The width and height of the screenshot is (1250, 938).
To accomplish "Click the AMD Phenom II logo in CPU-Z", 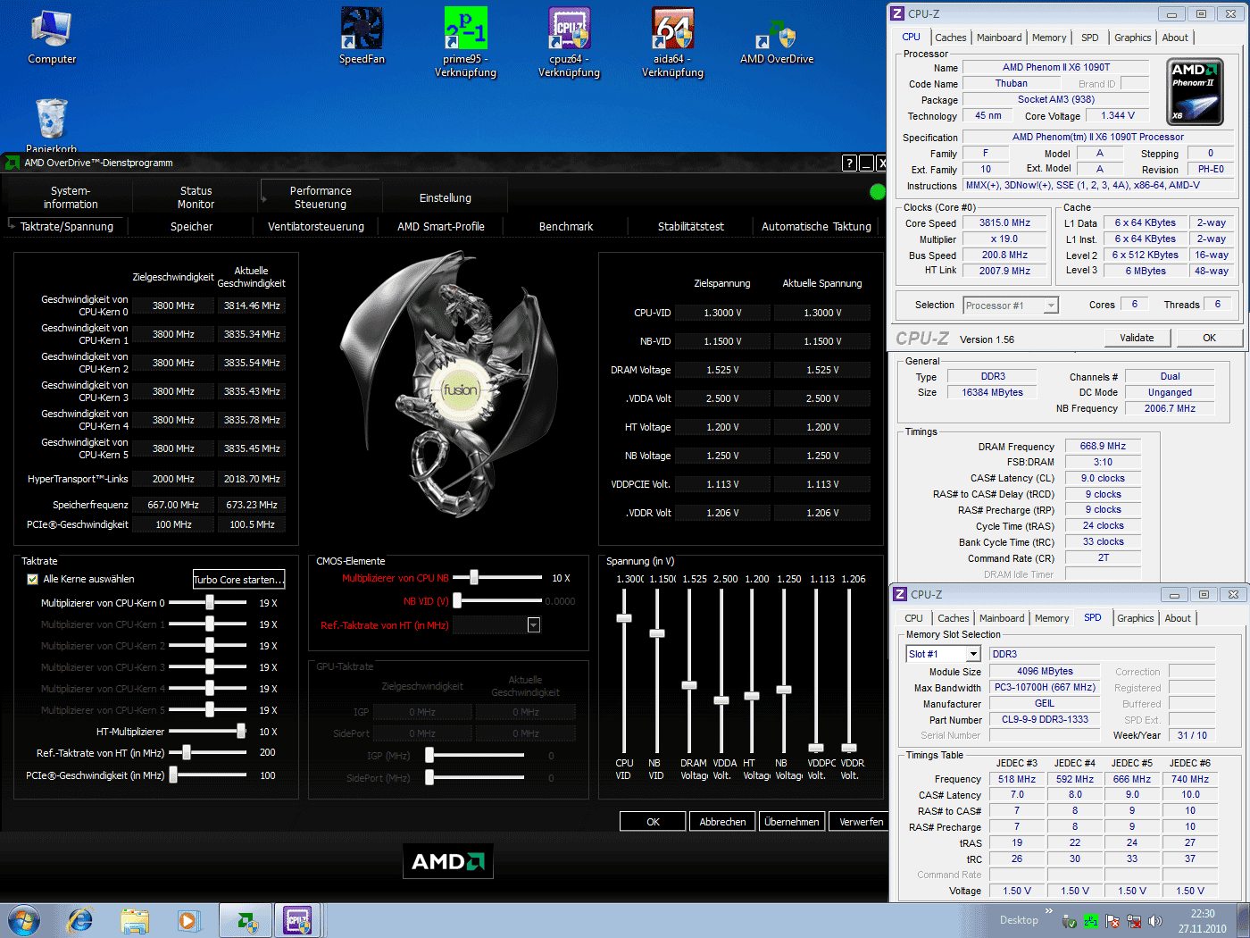I will click(x=1196, y=91).
